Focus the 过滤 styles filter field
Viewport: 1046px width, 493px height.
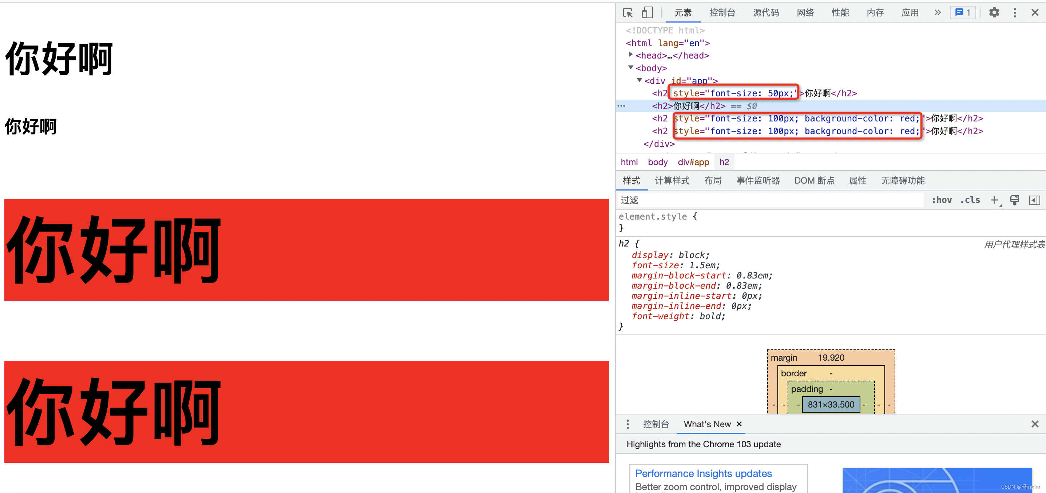point(770,200)
